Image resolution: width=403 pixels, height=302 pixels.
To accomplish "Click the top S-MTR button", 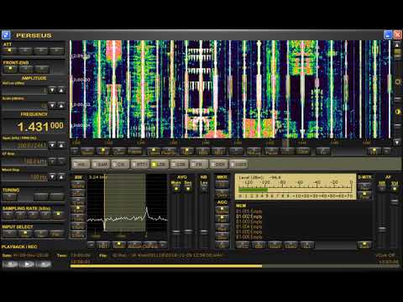I will [364, 186].
